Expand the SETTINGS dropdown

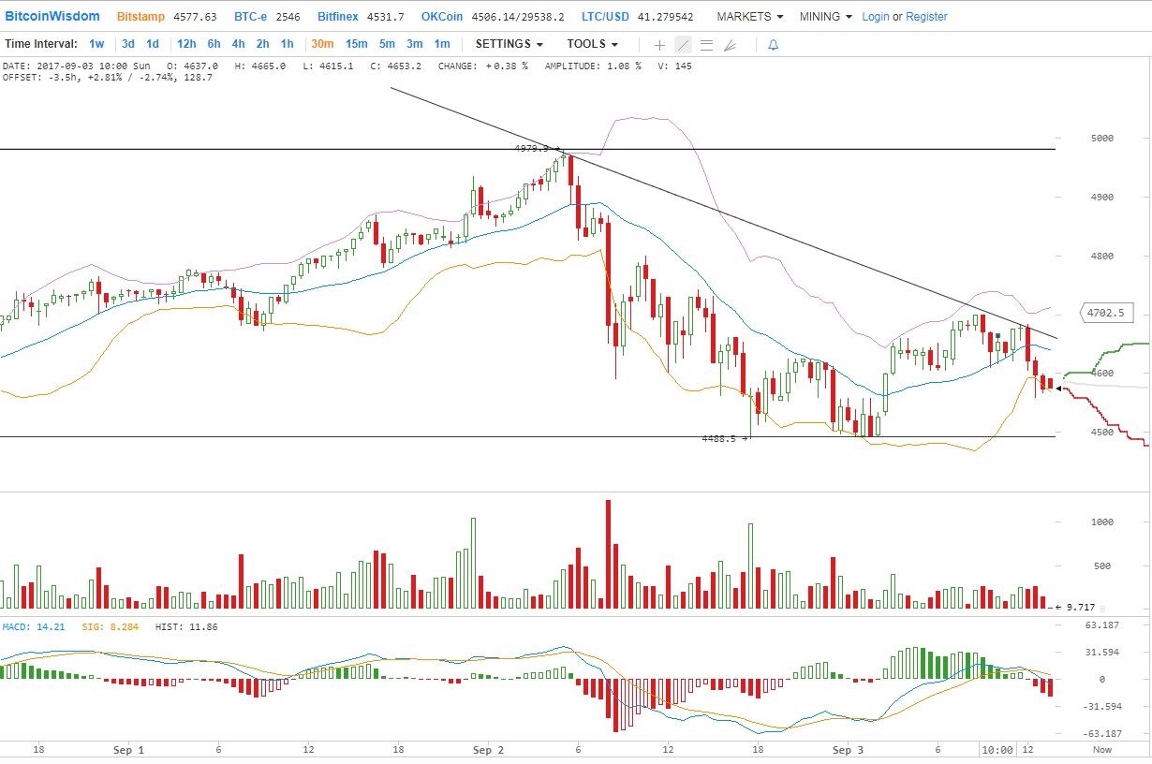click(x=509, y=44)
